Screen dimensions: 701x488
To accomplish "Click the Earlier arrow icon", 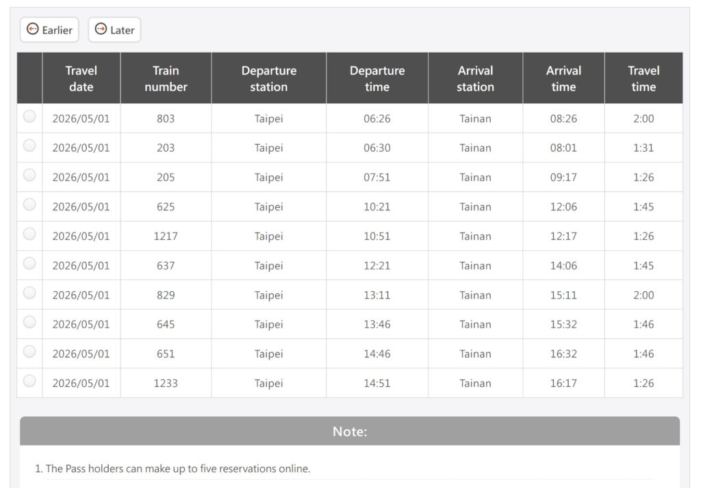I will (x=33, y=29).
